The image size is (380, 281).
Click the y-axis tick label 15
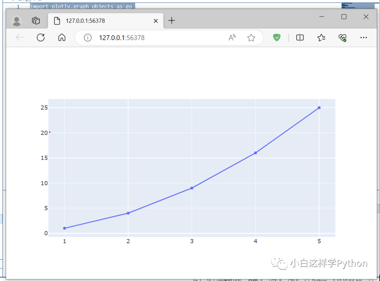44,158
